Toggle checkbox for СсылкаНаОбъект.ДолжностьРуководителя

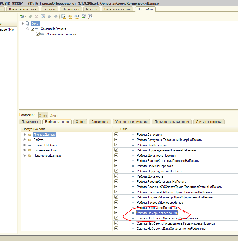point(116,218)
